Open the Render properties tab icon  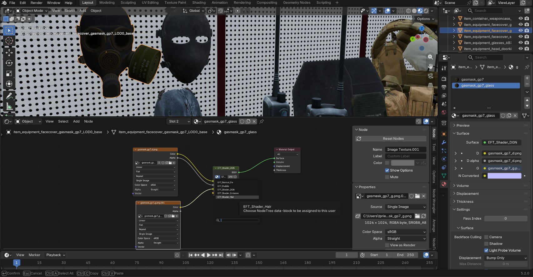coord(444,79)
